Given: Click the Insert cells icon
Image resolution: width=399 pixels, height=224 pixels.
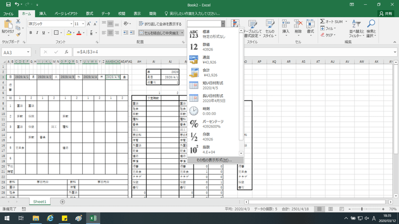Looking at the screenshot, I should pyautogui.click(x=286, y=24).
